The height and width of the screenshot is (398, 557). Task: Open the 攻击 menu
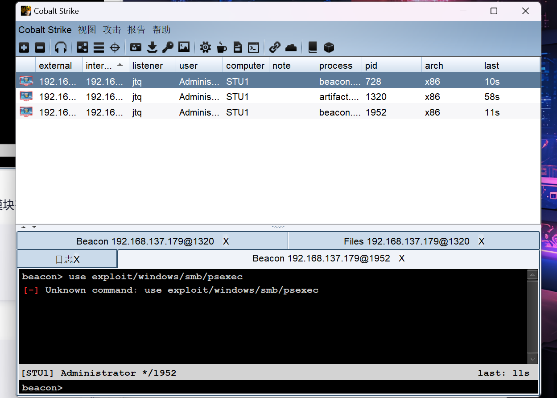[x=112, y=30]
